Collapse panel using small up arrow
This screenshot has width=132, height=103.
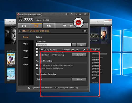83,31
